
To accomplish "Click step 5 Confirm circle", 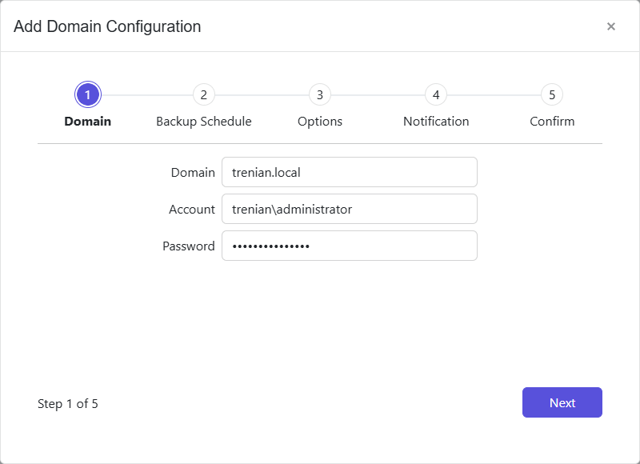I will [x=552, y=94].
